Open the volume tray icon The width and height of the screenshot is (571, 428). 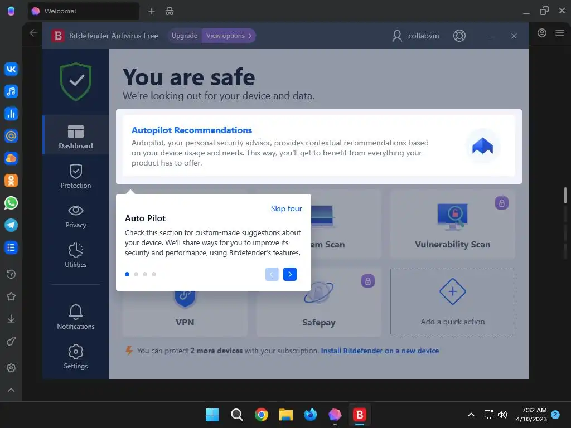[502, 415]
